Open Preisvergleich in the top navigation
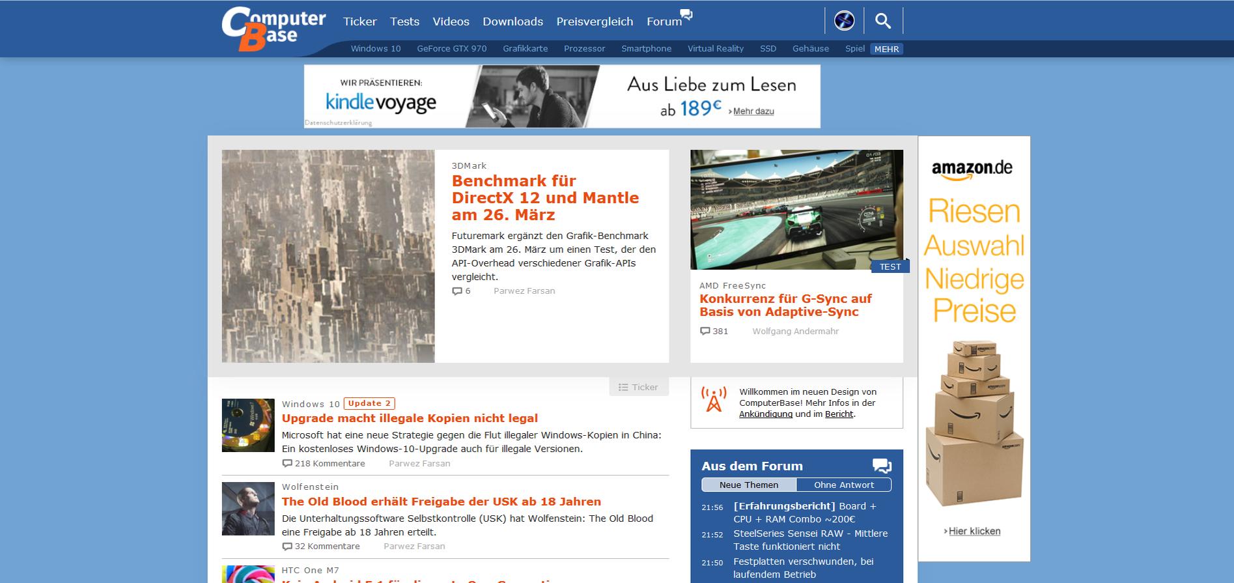The width and height of the screenshot is (1234, 583). point(595,21)
